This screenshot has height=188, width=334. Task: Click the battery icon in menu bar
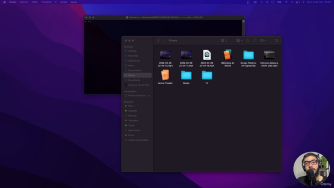279,2
